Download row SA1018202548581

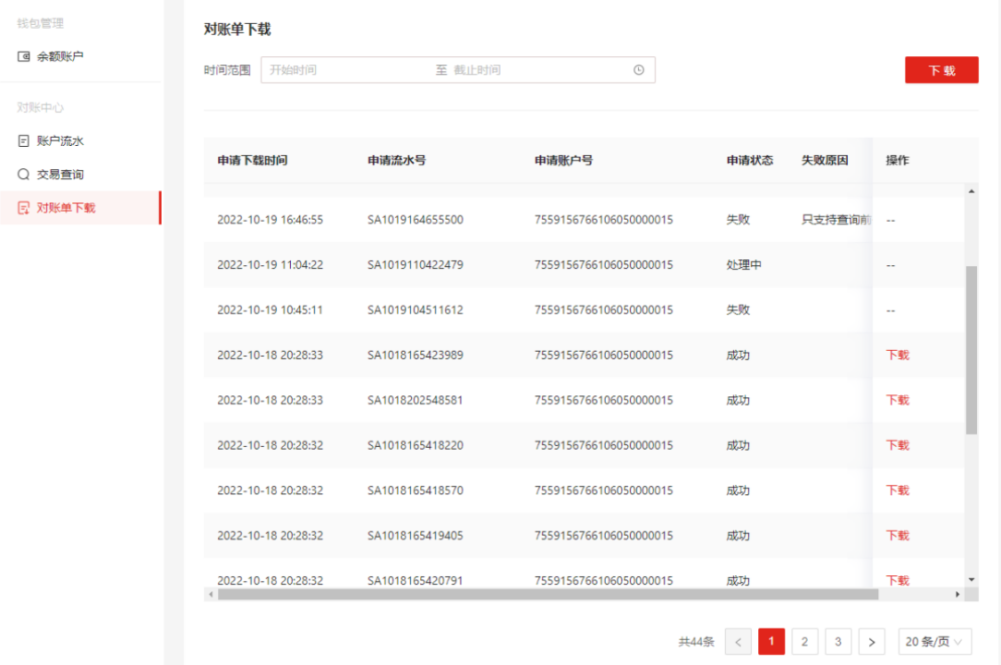click(897, 400)
